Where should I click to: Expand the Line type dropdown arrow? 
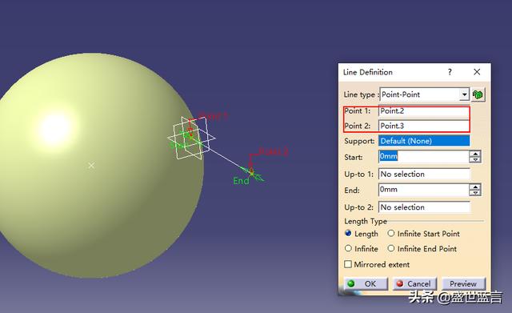tap(464, 94)
